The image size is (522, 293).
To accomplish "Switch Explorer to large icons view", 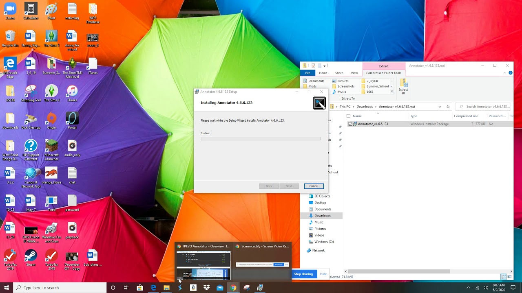I will 509,277.
